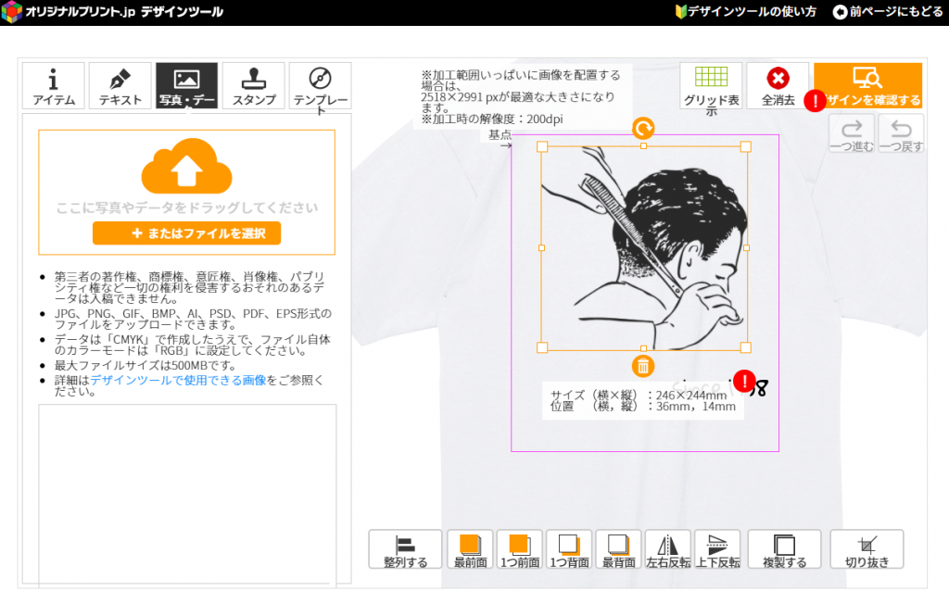Click the right-middle resize handle of image

[746, 248]
